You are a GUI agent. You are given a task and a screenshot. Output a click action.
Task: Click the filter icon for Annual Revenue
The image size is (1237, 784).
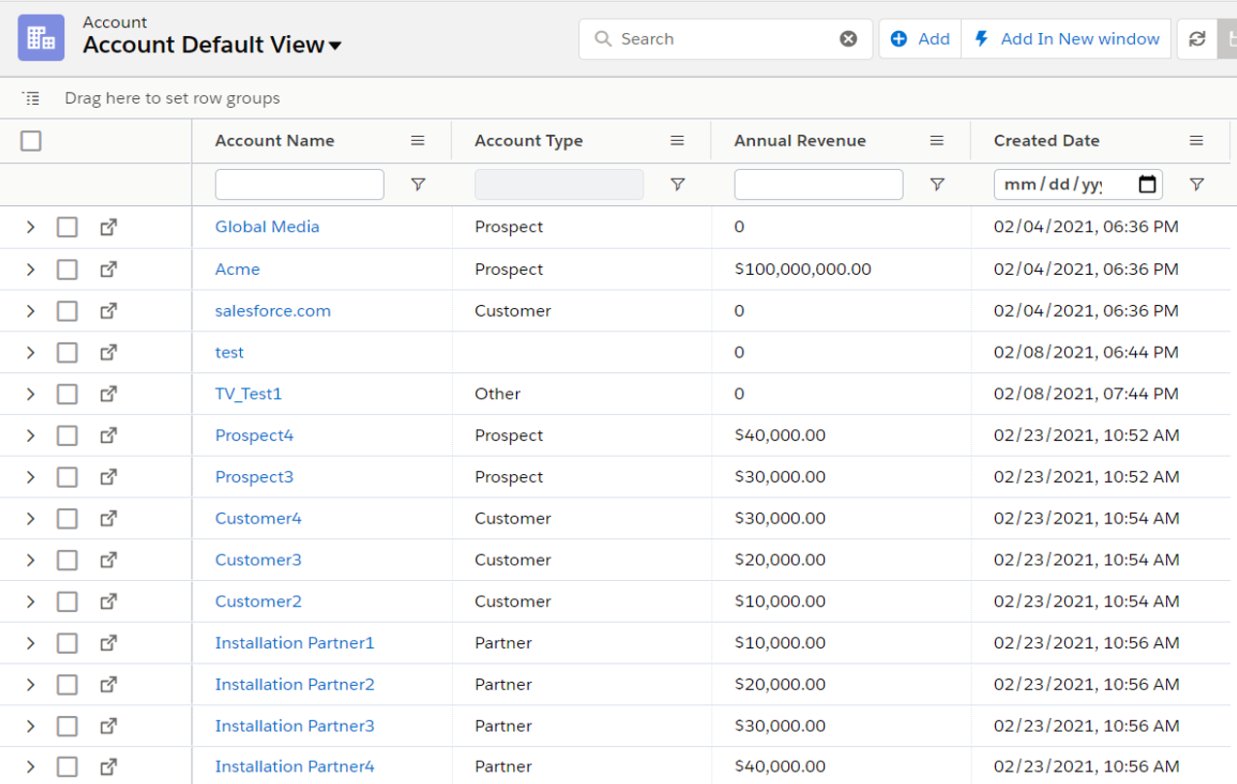click(x=937, y=185)
